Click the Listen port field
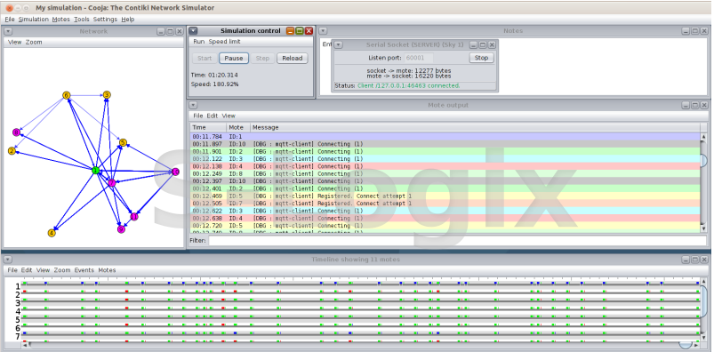 pos(419,58)
